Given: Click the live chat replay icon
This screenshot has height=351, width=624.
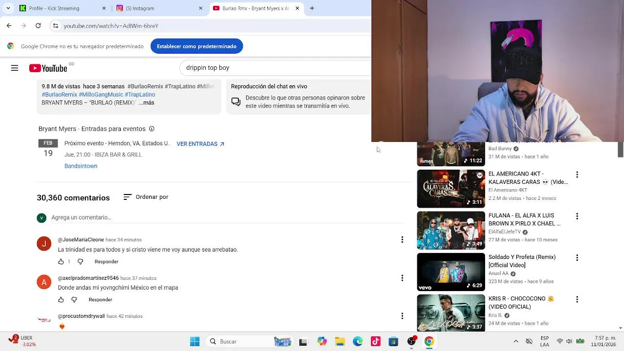Looking at the screenshot, I should click(236, 102).
